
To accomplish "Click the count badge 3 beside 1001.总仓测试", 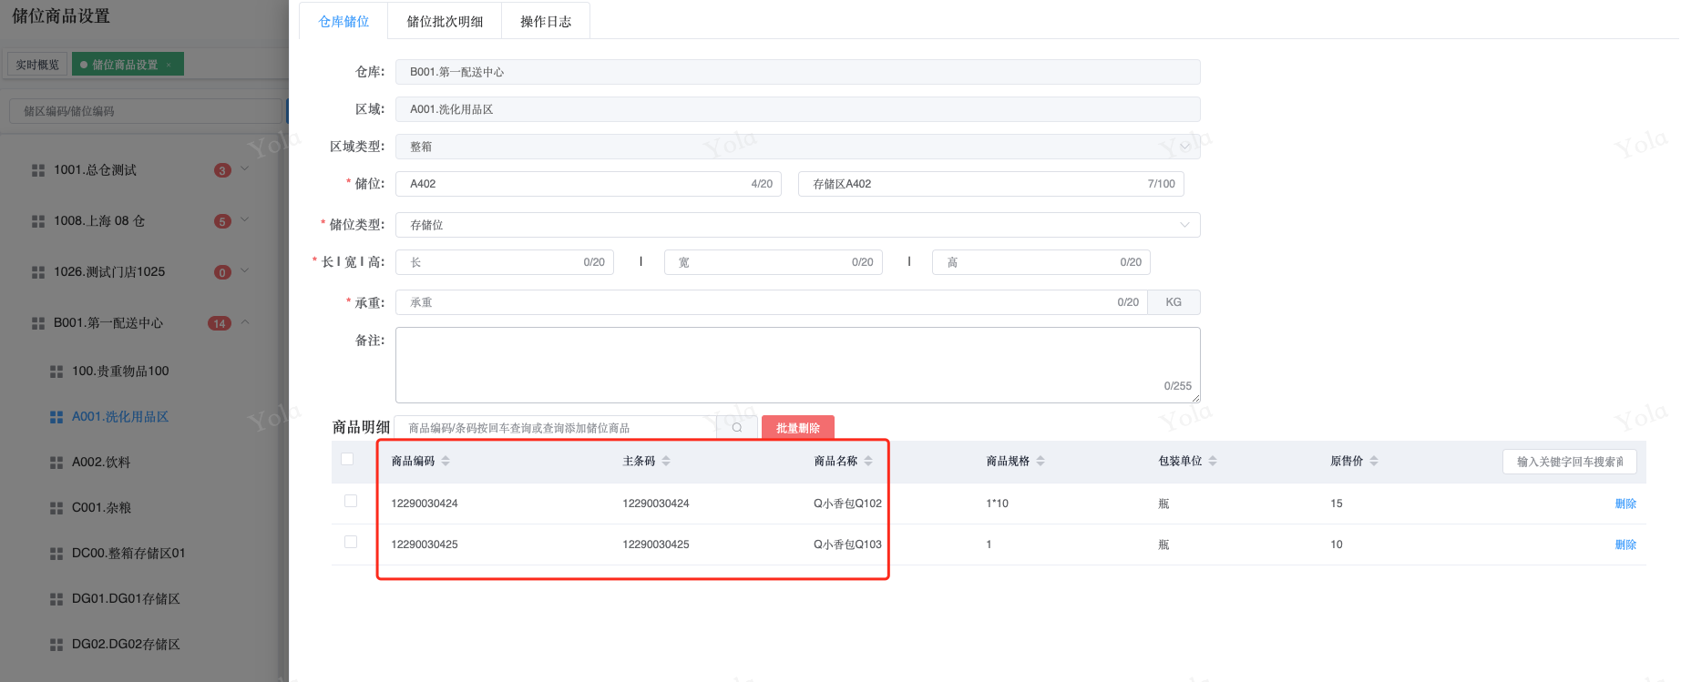I will 222,170.
